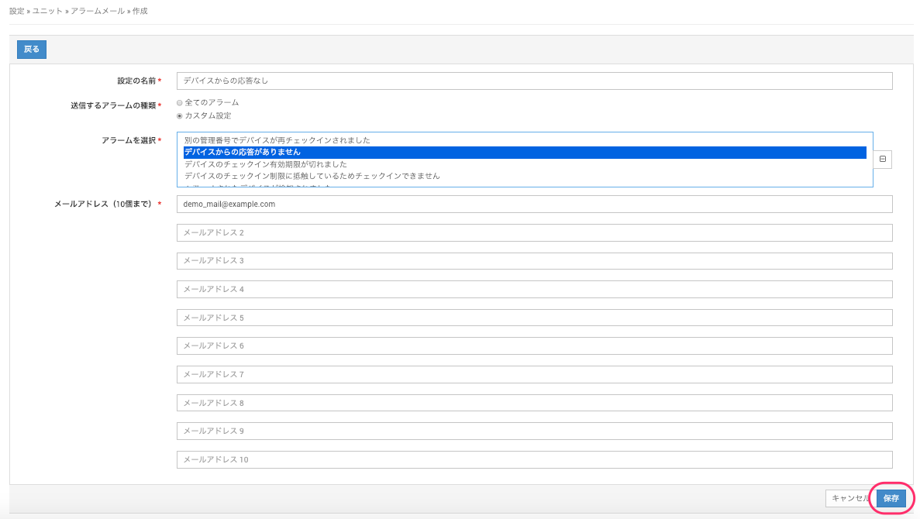Click the blue 保存 save button

click(x=891, y=498)
